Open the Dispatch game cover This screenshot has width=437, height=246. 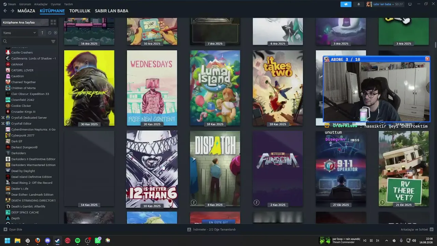coord(215,169)
